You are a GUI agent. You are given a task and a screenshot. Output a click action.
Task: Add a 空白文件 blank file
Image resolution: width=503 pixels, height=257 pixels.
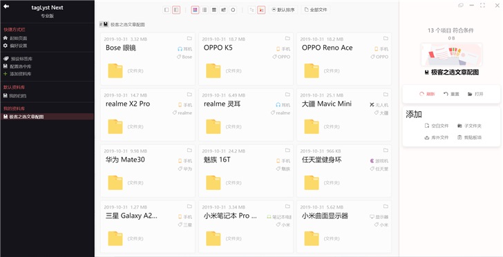(437, 126)
